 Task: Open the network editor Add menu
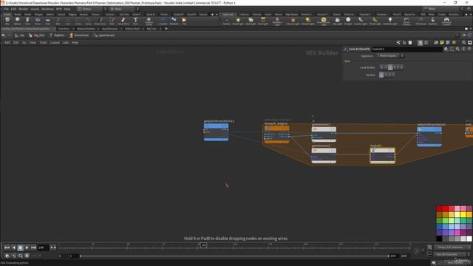(7, 43)
